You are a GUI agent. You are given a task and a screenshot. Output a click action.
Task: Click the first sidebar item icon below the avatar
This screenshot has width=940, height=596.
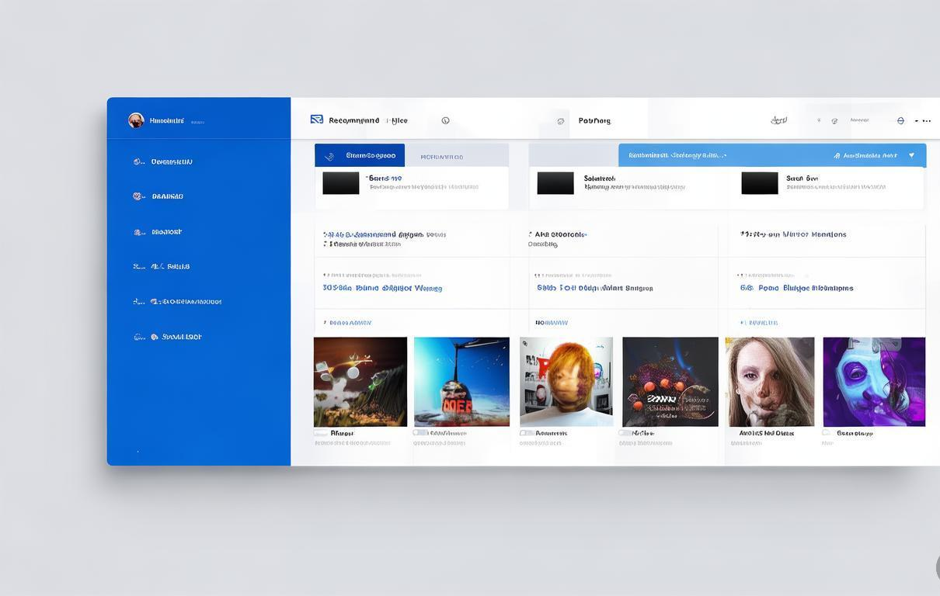click(x=138, y=161)
